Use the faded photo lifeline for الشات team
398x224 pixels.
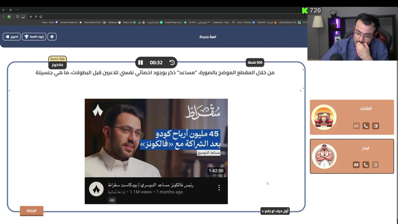click(x=356, y=126)
